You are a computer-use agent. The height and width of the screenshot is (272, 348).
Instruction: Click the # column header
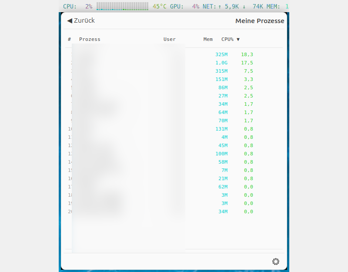pyautogui.click(x=70, y=39)
